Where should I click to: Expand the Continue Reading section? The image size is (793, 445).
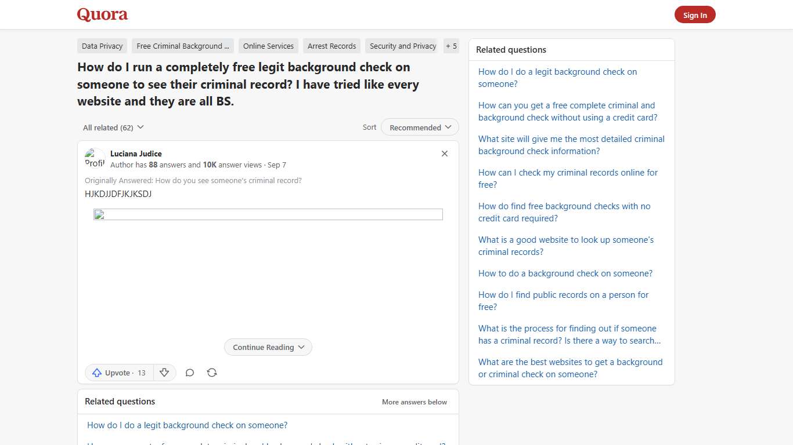(x=268, y=347)
